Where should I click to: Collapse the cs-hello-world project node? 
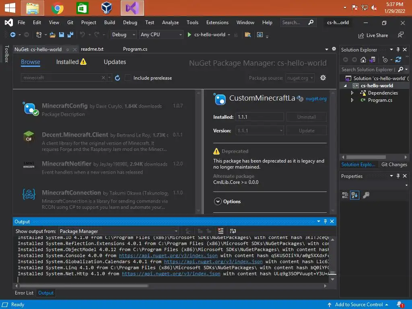[x=345, y=86]
